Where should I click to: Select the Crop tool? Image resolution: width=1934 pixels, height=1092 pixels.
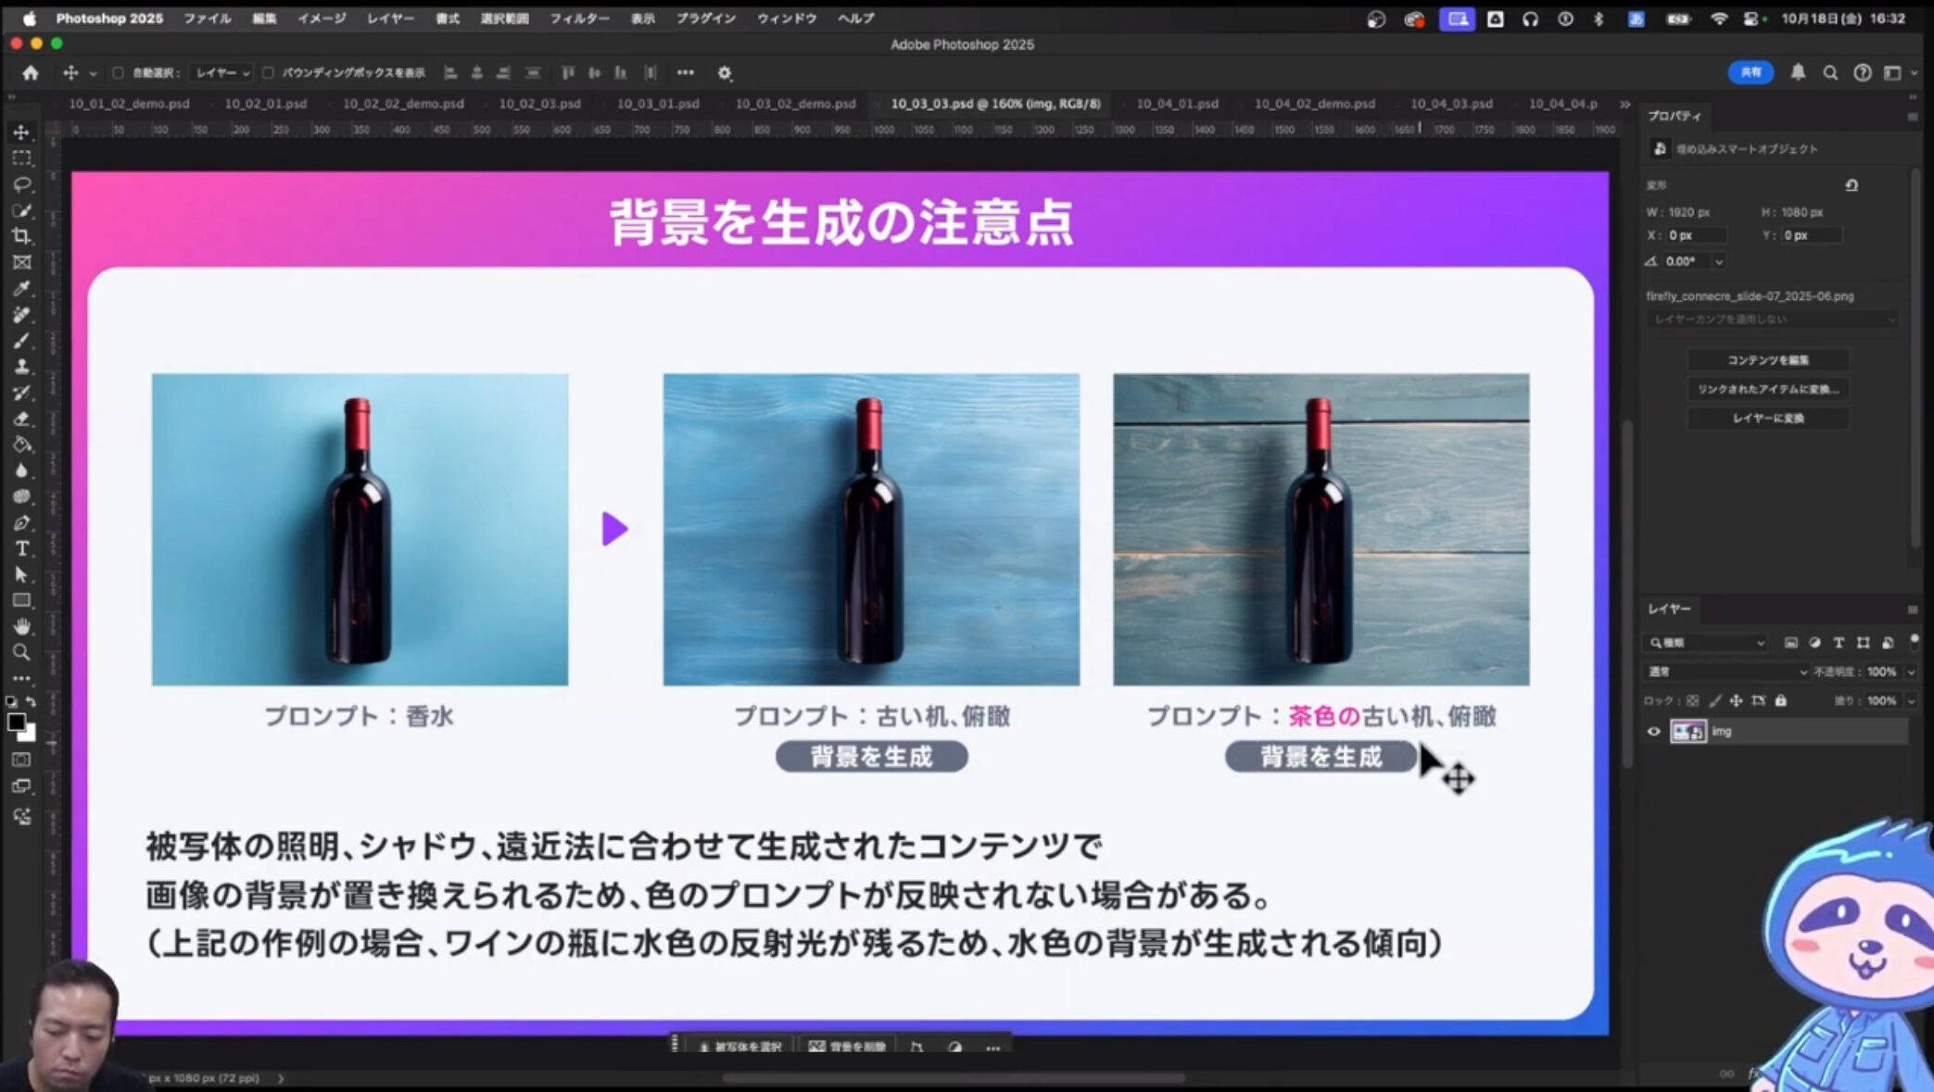coord(21,236)
